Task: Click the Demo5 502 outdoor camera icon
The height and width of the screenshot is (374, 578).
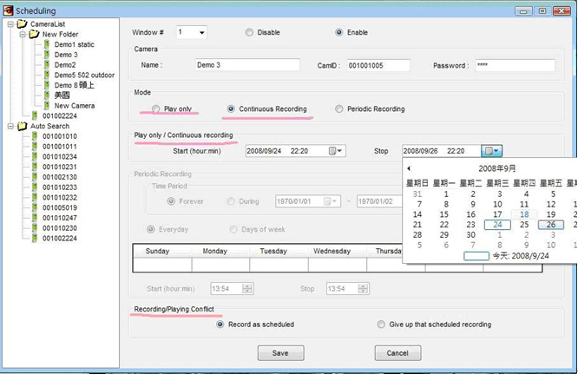Action: point(47,75)
